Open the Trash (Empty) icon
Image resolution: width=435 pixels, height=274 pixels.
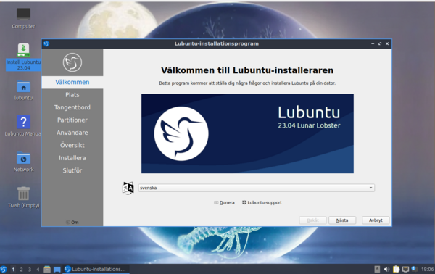pyautogui.click(x=24, y=197)
